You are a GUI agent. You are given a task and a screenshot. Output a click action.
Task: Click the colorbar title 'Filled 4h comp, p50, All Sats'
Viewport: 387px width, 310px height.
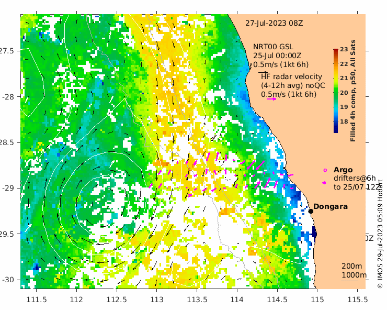click(x=353, y=91)
